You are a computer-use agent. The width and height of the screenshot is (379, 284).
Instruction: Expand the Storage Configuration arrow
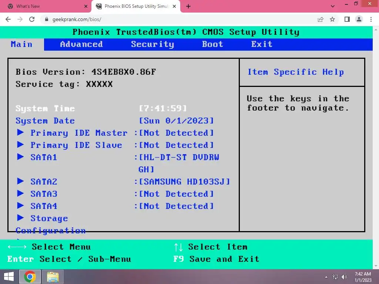tap(21, 218)
